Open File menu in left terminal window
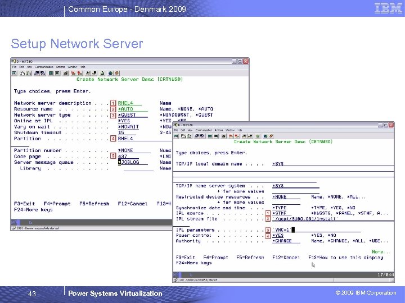405x303 pixels. point(14,67)
